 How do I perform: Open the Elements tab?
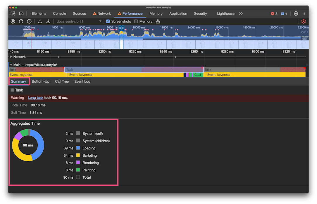[39, 13]
